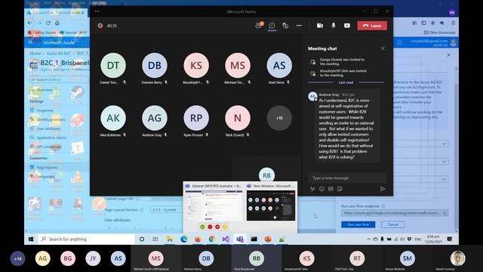Open File Explorer from taskbar

tap(169, 239)
